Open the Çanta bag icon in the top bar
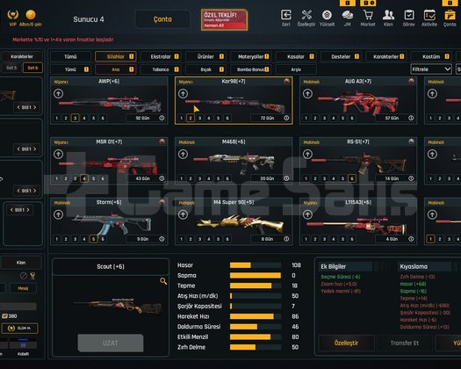Screen dimensions: 461x369 [450, 15]
